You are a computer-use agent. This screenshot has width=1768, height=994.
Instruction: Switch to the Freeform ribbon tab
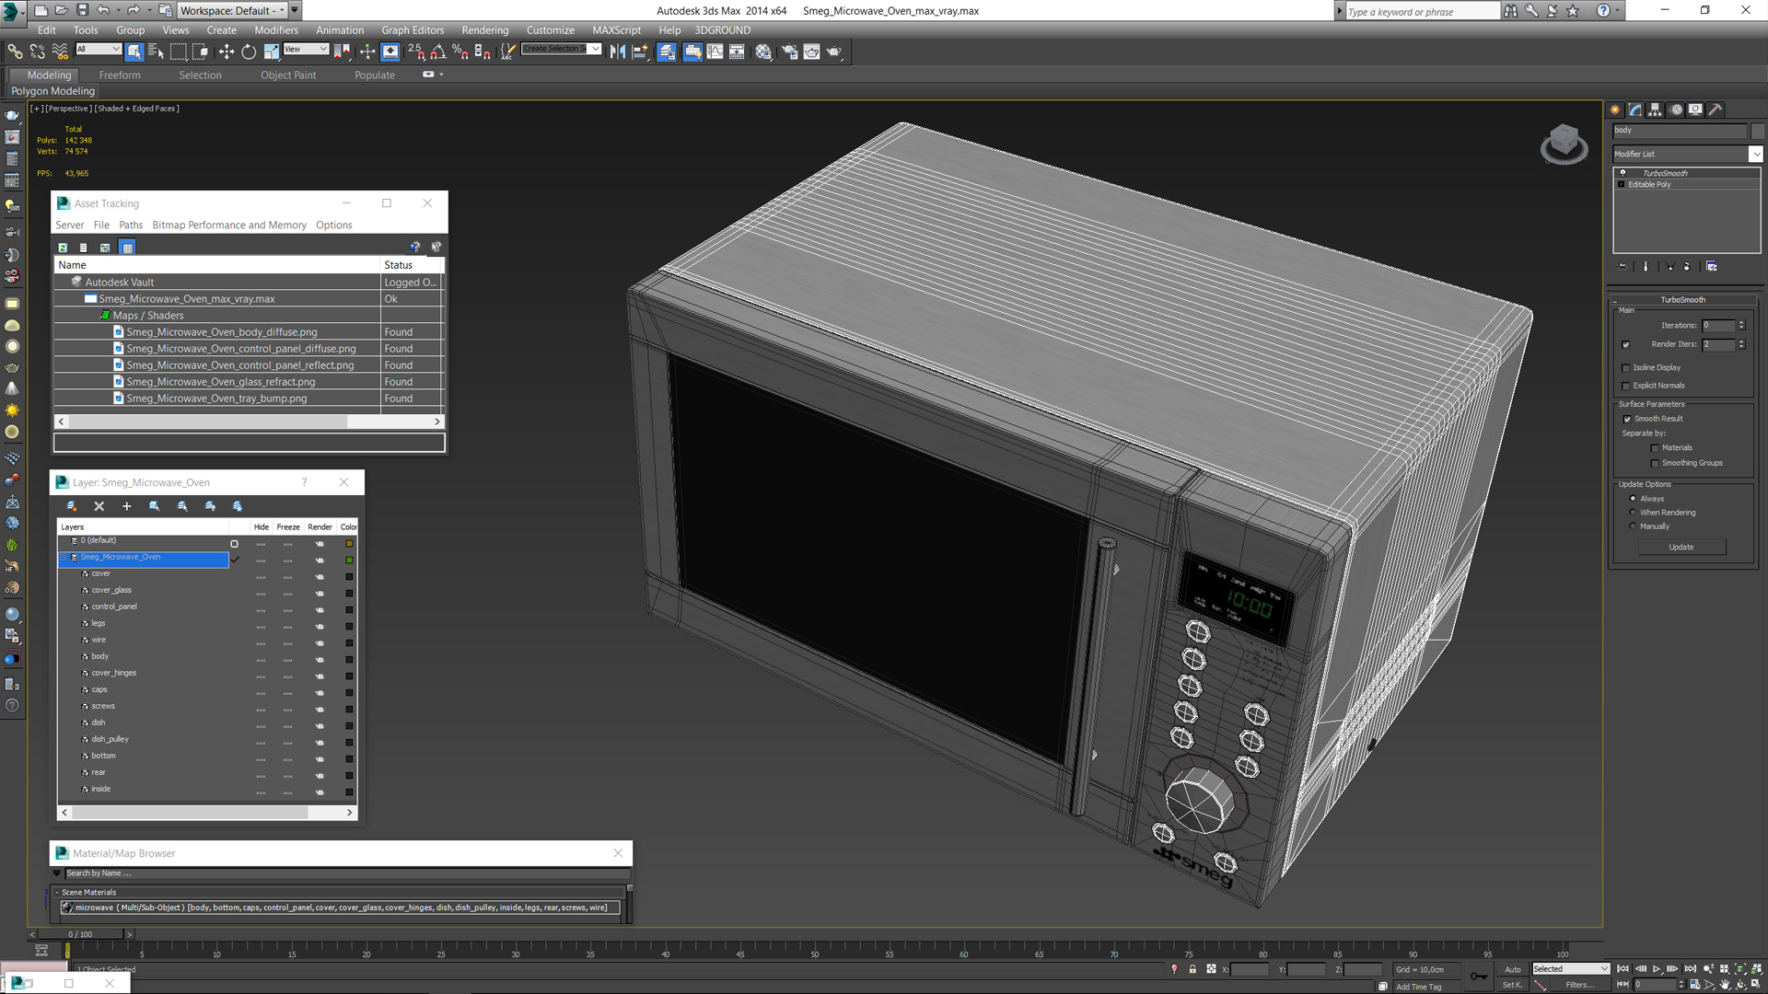120,75
